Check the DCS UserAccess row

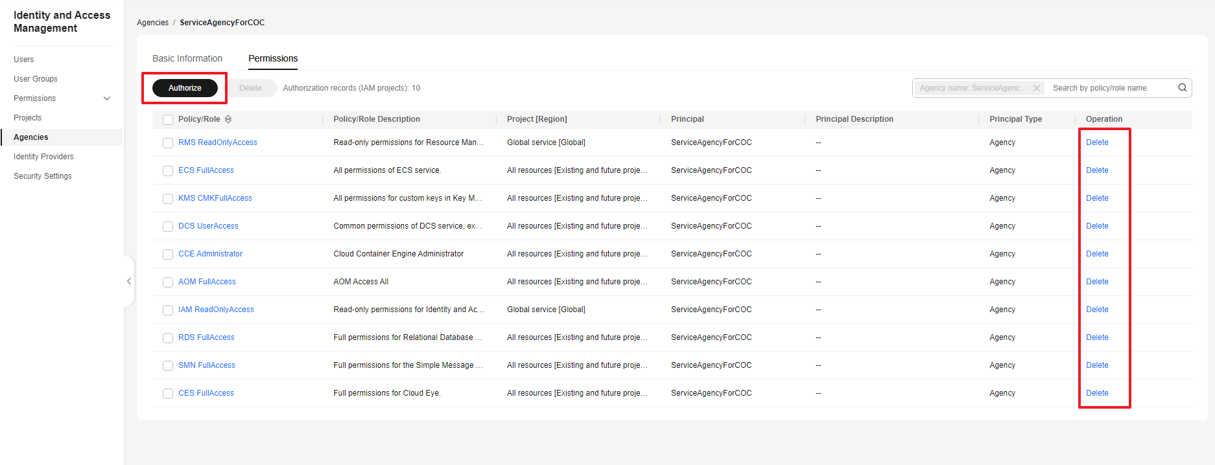point(168,227)
